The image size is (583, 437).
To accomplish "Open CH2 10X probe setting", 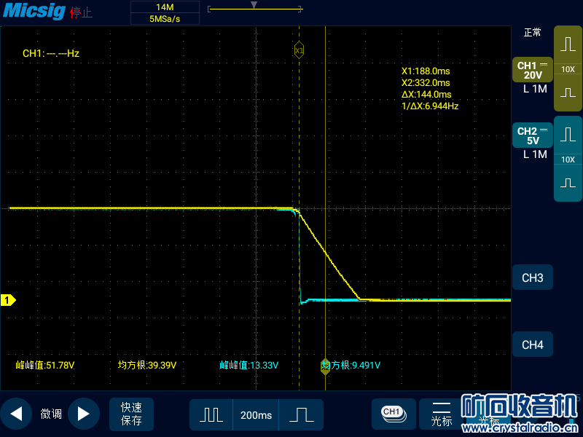I will [568, 160].
